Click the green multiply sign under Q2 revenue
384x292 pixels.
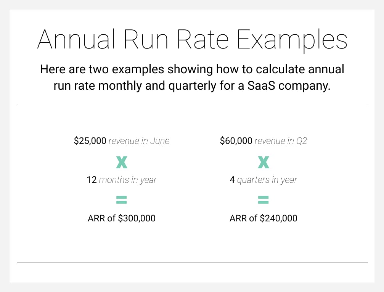click(263, 163)
